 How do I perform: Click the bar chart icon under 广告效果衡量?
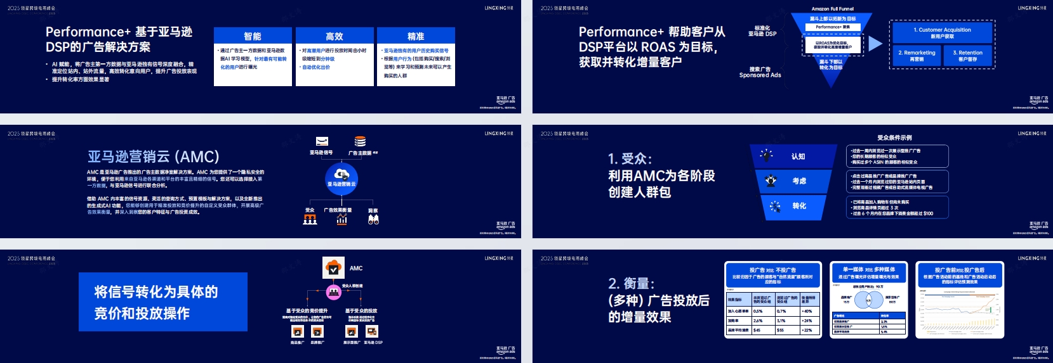tap(341, 219)
